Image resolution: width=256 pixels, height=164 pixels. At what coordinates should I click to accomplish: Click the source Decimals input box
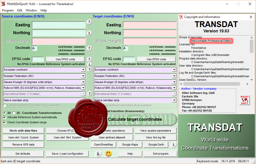(34, 48)
